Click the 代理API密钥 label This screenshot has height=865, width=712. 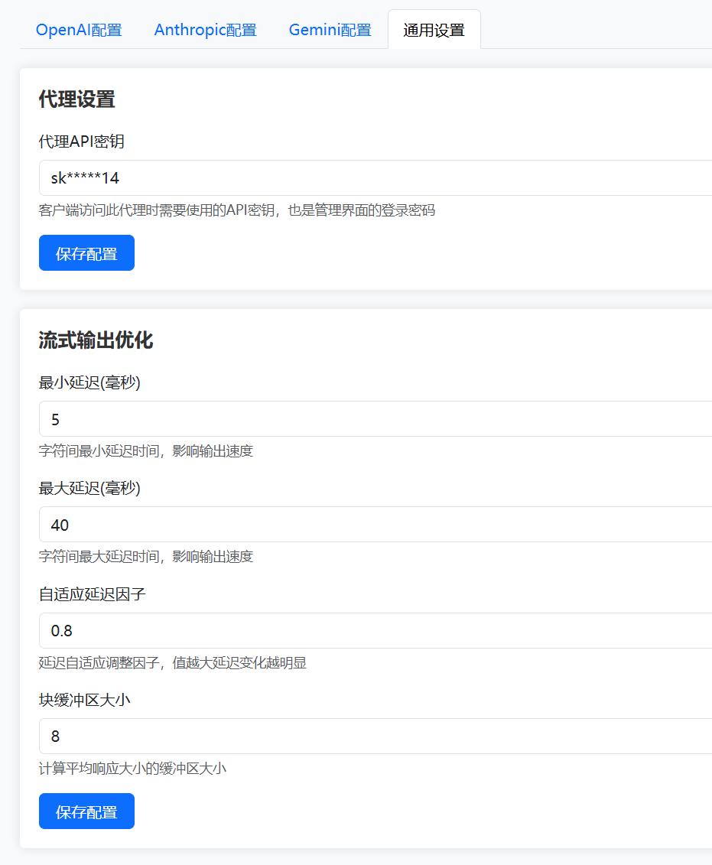coord(82,141)
